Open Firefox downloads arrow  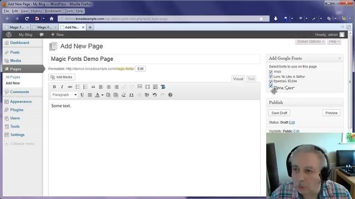coord(276,19)
